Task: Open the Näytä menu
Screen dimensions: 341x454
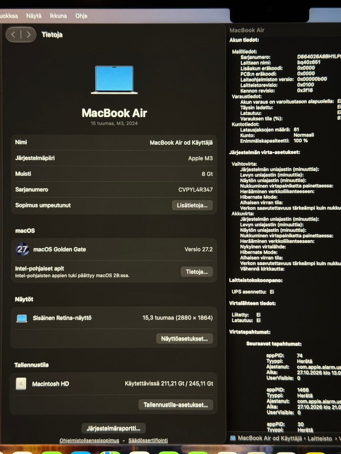Action: pos(34,16)
